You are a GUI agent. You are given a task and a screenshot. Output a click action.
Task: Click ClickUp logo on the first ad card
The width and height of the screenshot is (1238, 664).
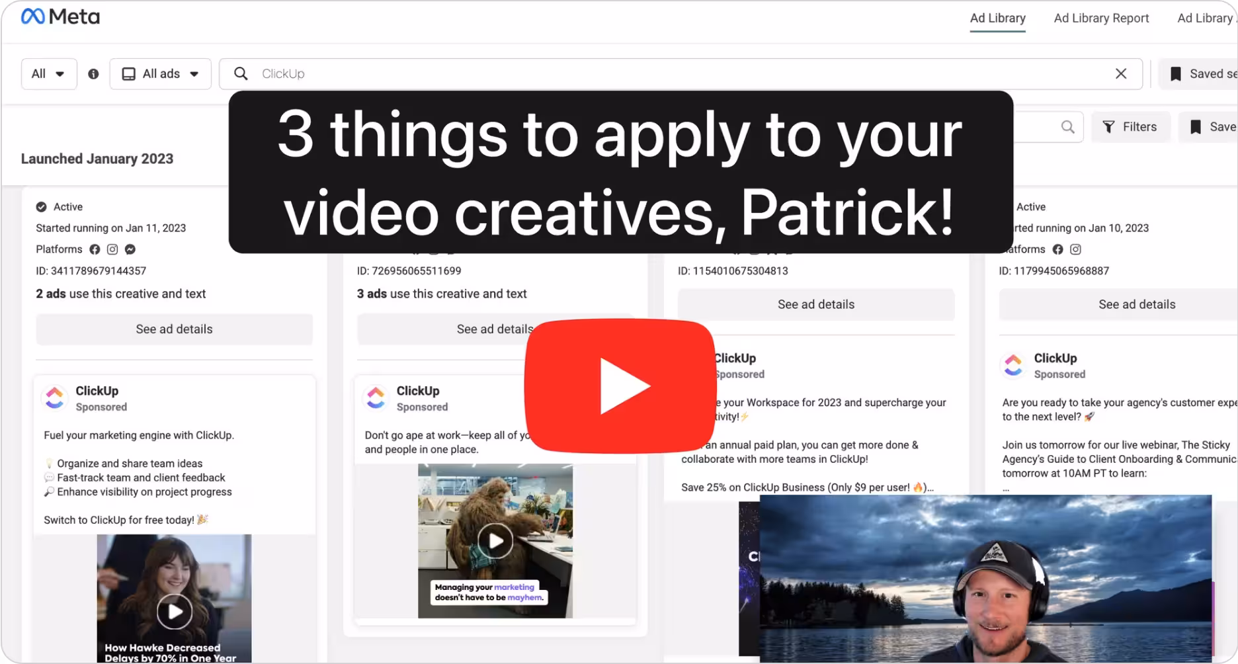tap(55, 398)
